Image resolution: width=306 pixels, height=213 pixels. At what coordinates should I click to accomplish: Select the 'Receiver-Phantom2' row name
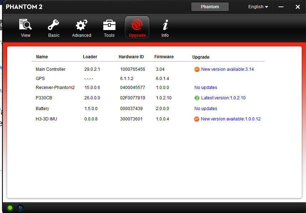coord(55,88)
